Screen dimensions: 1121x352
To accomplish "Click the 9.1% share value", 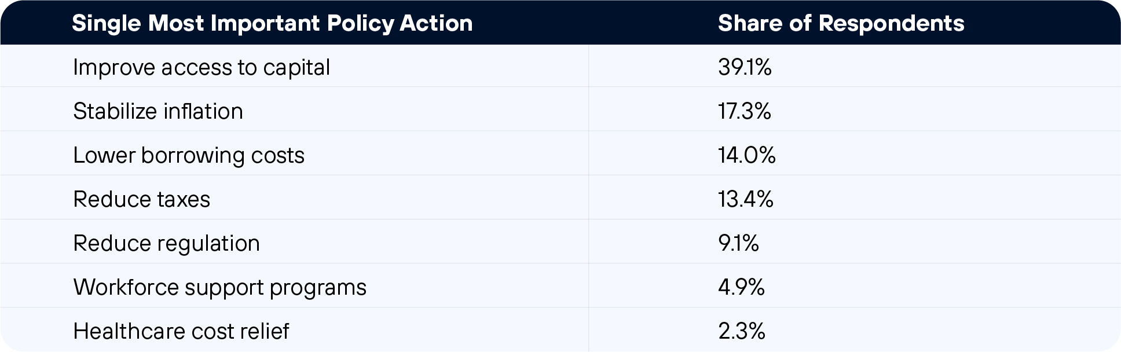I will pos(738,243).
